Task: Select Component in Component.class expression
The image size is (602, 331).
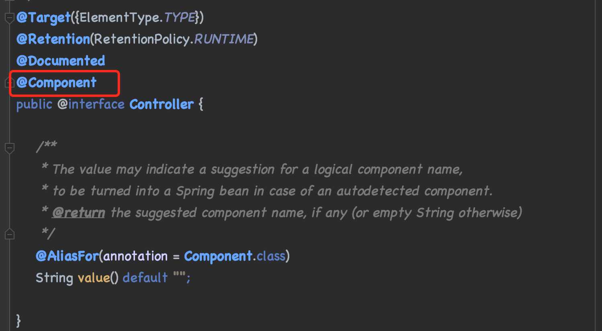Action: coord(218,256)
